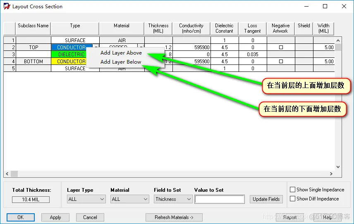
Task: Select the blue CONDUCTOR type cell for TOP
Action: click(x=72, y=48)
